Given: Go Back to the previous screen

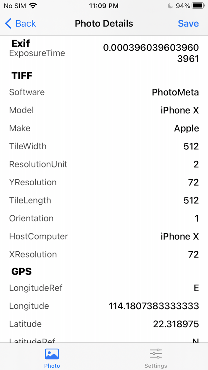Looking at the screenshot, I should [20, 23].
